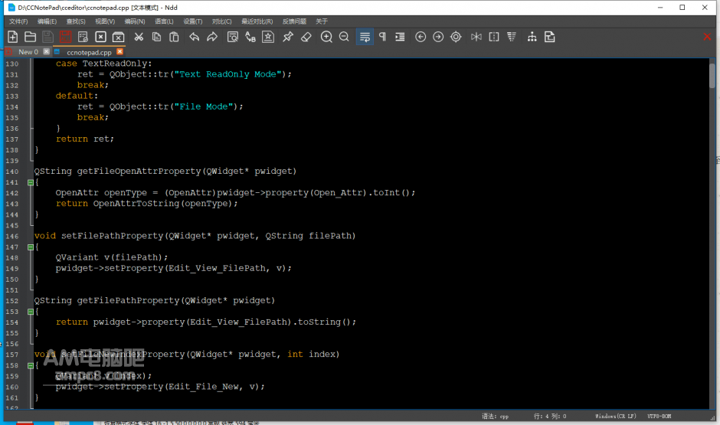Click the "File Mode" string literal
The width and height of the screenshot is (720, 425).
coord(204,106)
